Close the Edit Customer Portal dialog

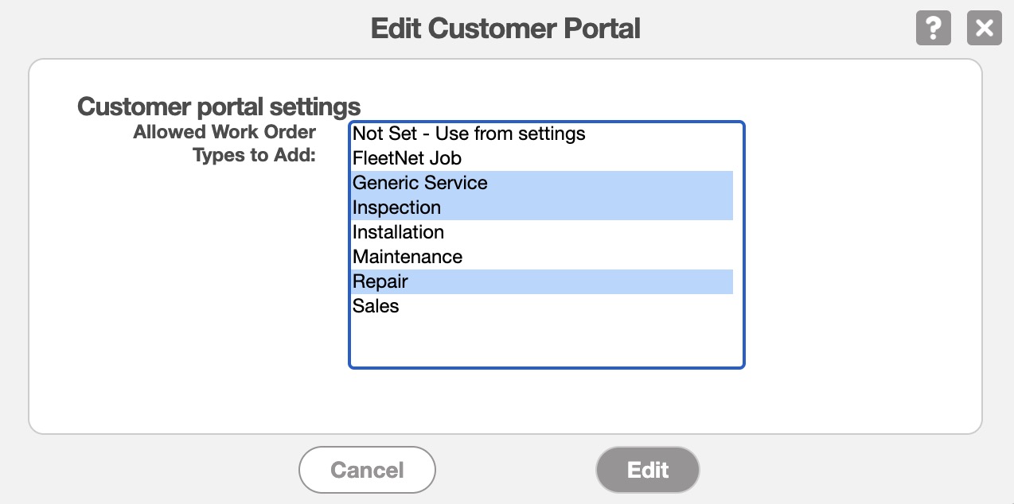pos(985,29)
